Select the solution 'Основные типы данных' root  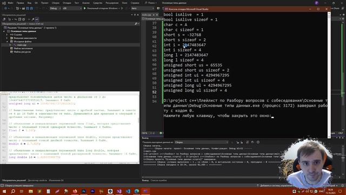pos(32,28)
